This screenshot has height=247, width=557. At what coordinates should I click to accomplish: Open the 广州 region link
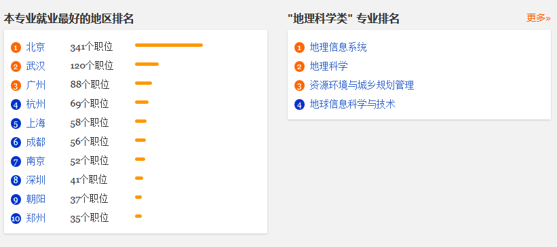(x=35, y=85)
